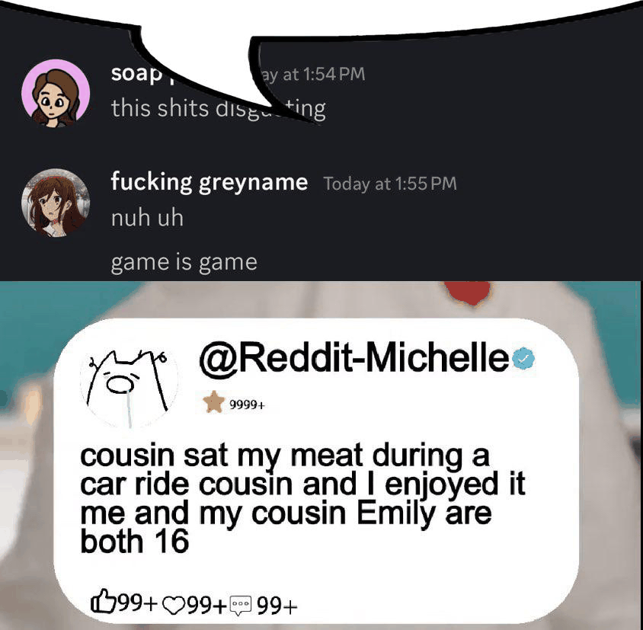Open soap's pink-background avatar
The width and height of the screenshot is (643, 630).
(56, 94)
